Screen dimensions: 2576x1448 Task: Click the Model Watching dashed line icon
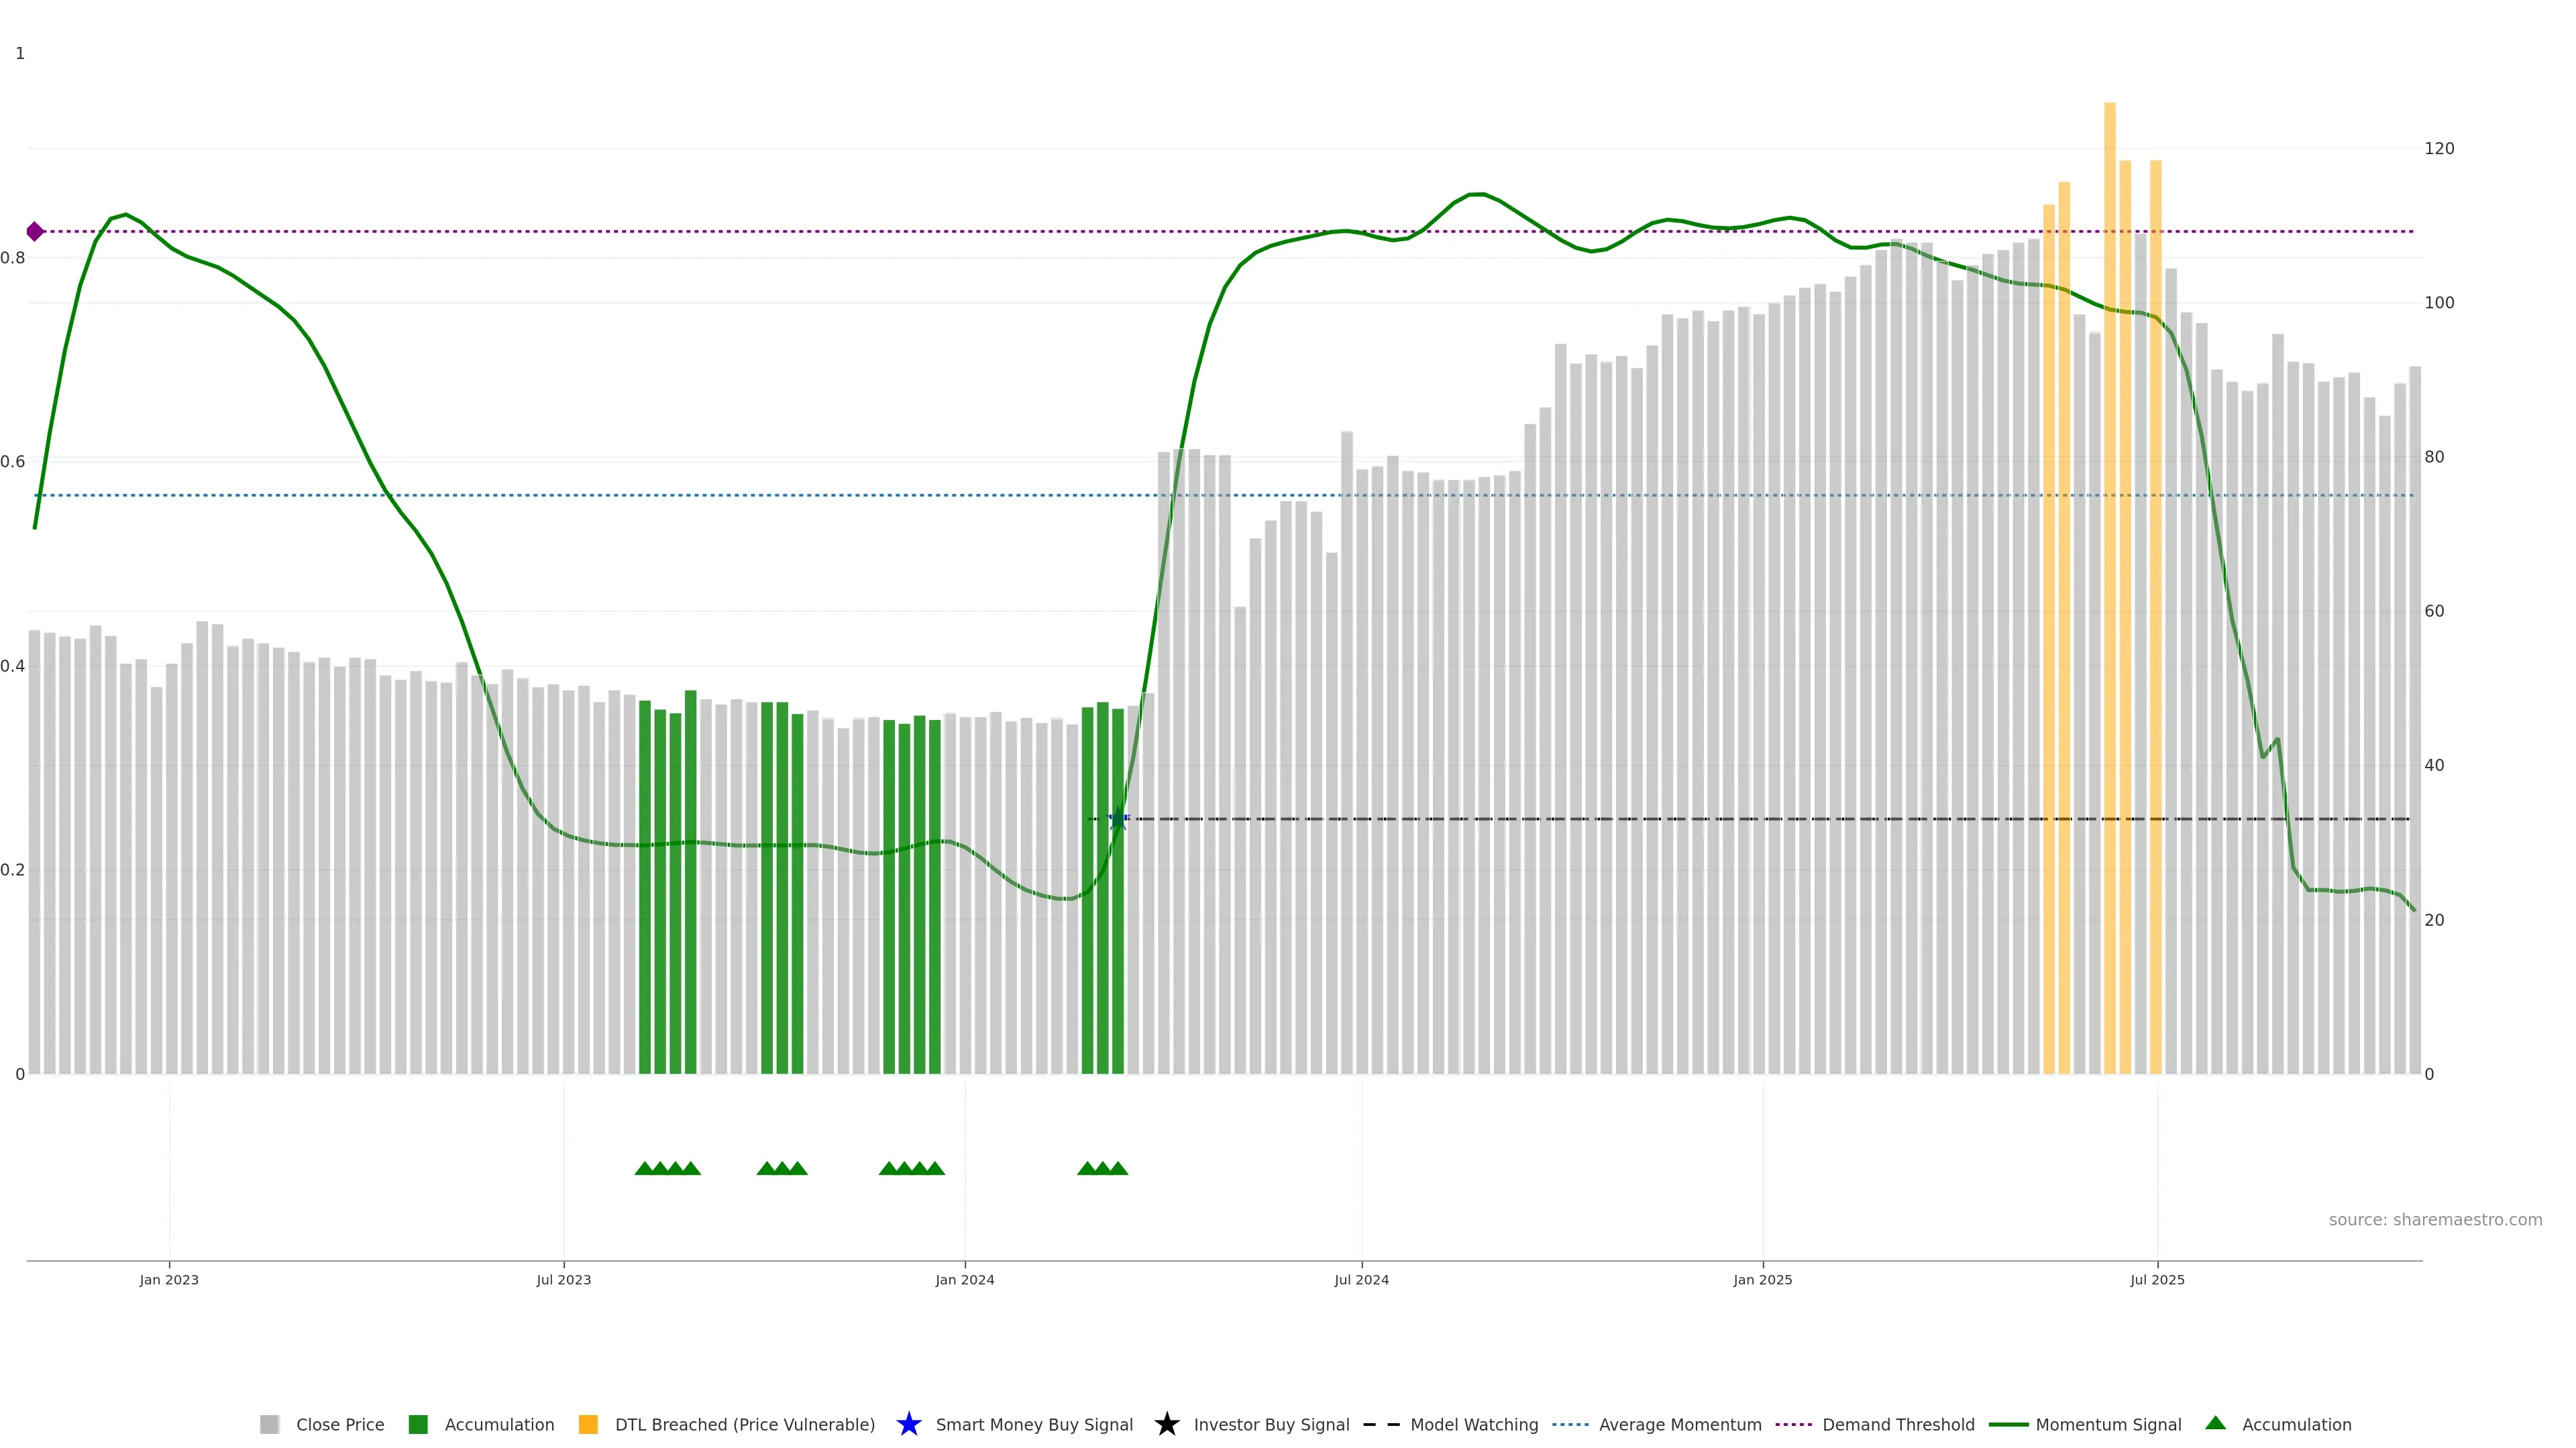(1381, 1424)
